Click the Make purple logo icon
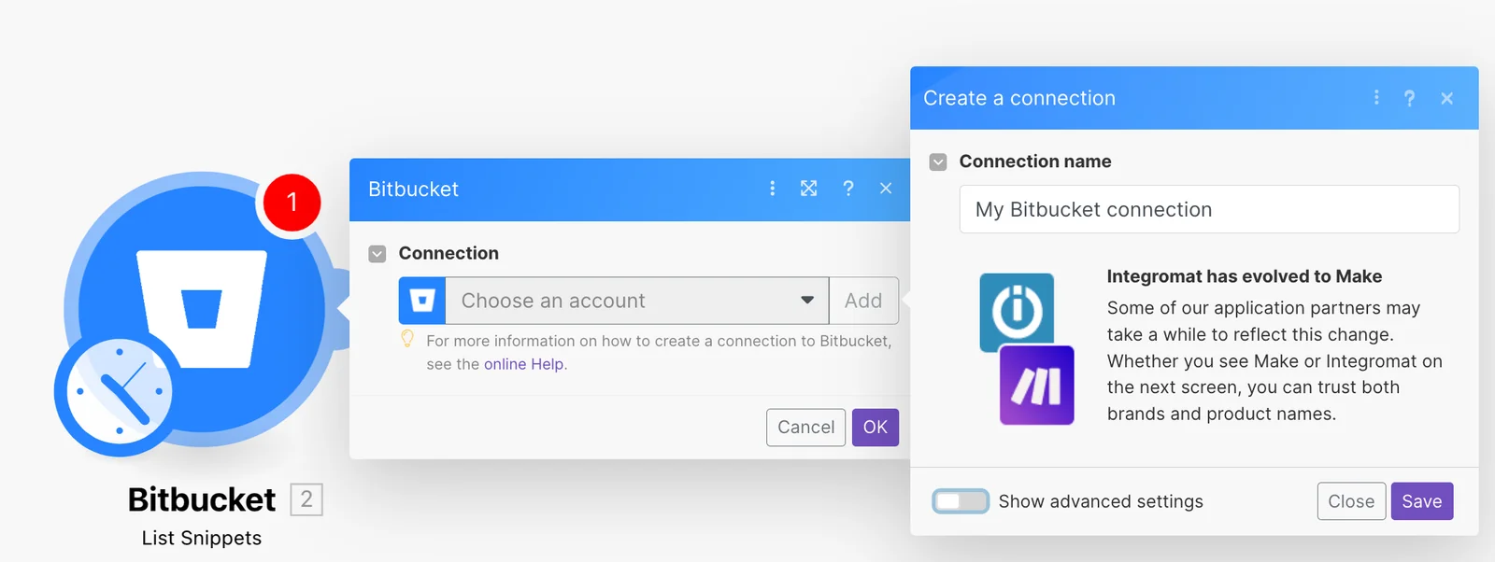 [x=1037, y=386]
